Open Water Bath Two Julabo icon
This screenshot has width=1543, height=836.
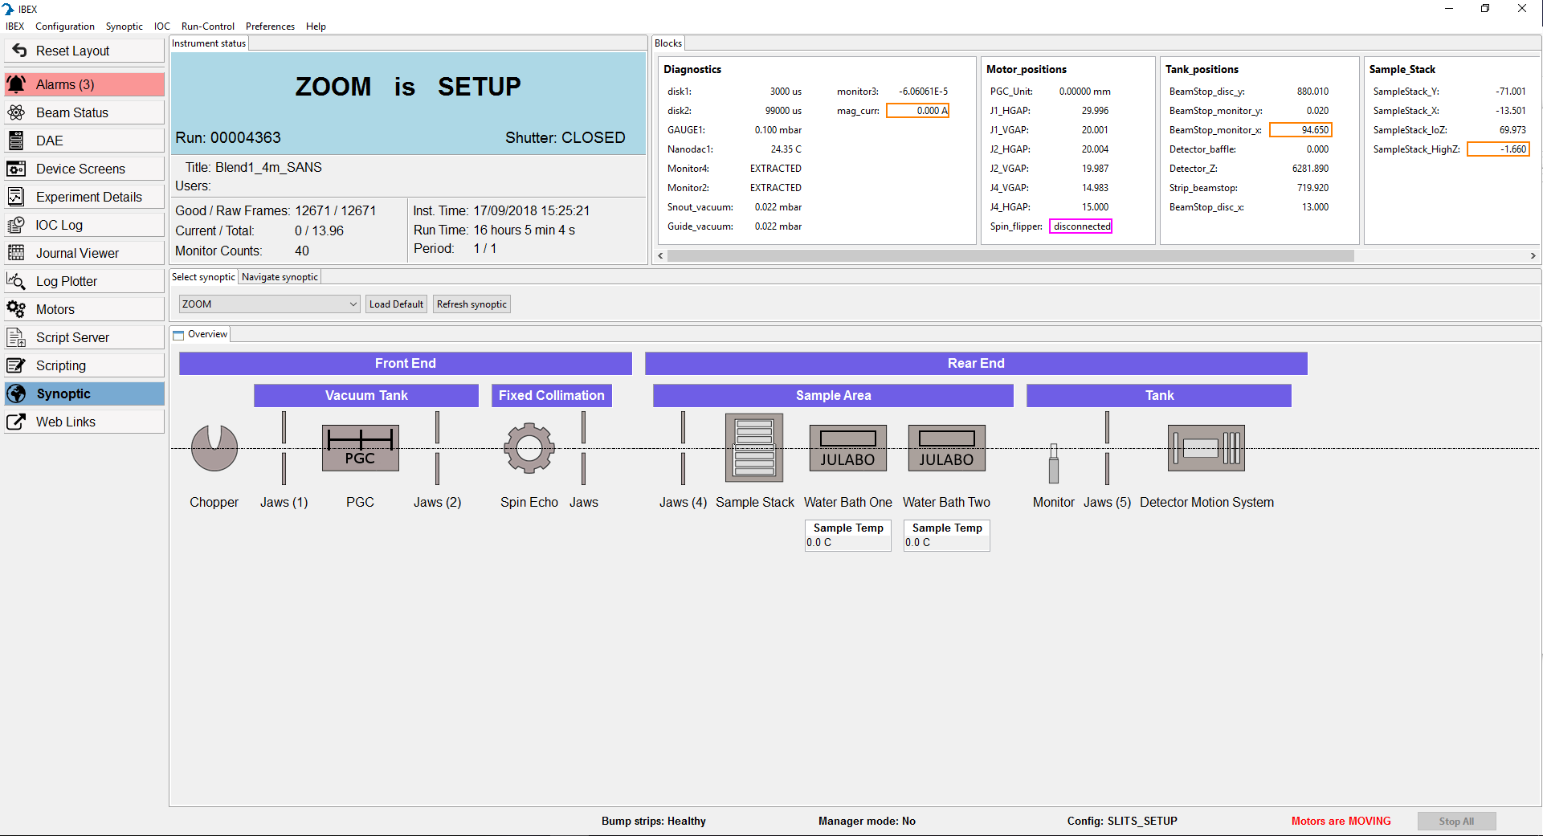946,448
